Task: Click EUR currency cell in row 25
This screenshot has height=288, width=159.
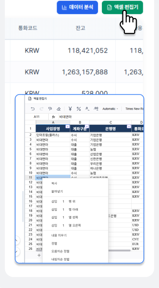Action: click(137, 244)
